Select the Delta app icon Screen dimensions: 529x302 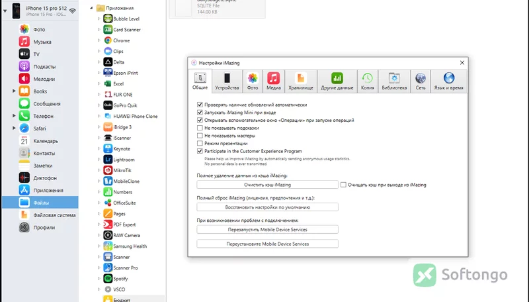pos(108,62)
